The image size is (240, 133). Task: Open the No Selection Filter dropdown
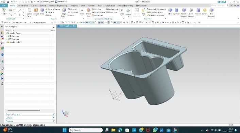tap(22, 22)
